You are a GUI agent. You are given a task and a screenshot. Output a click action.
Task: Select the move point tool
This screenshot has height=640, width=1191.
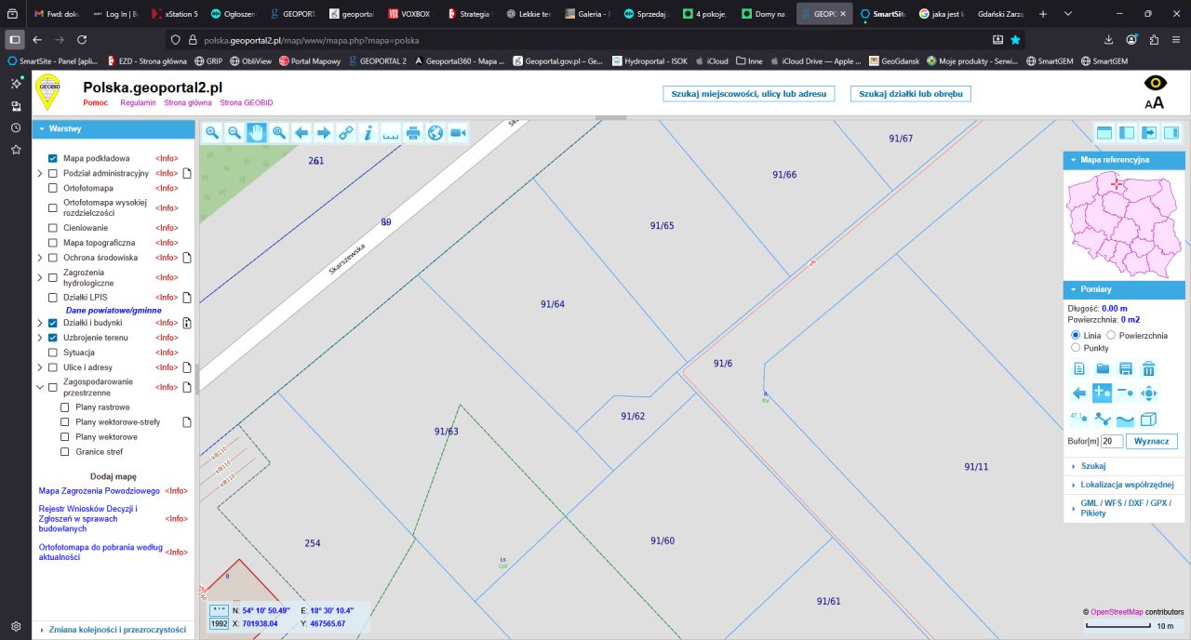tap(1149, 393)
